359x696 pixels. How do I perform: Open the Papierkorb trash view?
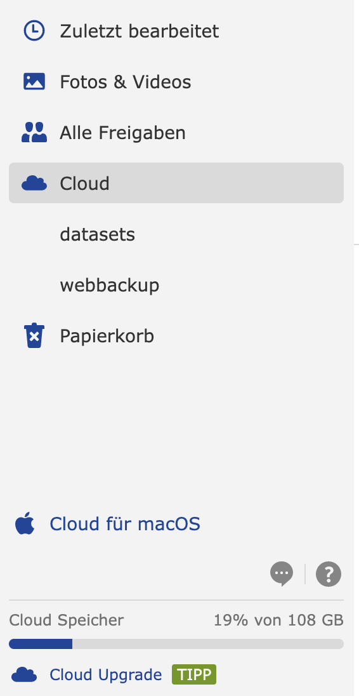coord(107,335)
